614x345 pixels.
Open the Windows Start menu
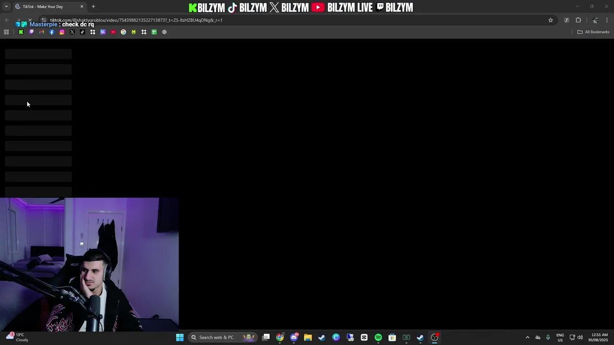(x=180, y=337)
